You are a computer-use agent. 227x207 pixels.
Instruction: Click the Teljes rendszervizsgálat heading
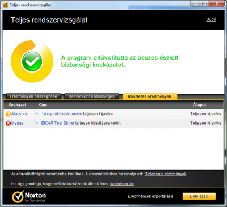tap(49, 20)
